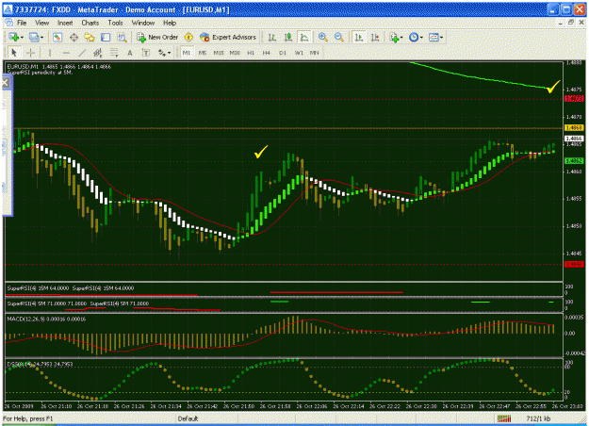This screenshot has width=589, height=426.
Task: Zoom out of the chart
Action: [x=339, y=37]
